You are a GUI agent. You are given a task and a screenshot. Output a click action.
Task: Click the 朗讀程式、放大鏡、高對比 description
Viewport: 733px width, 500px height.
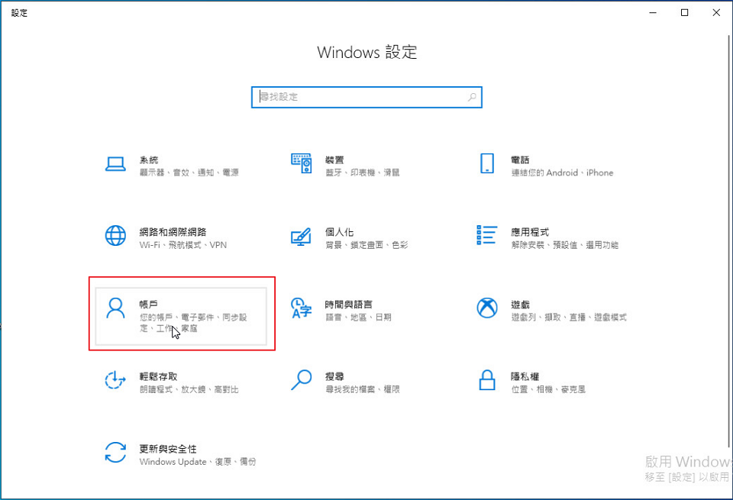[x=189, y=389]
